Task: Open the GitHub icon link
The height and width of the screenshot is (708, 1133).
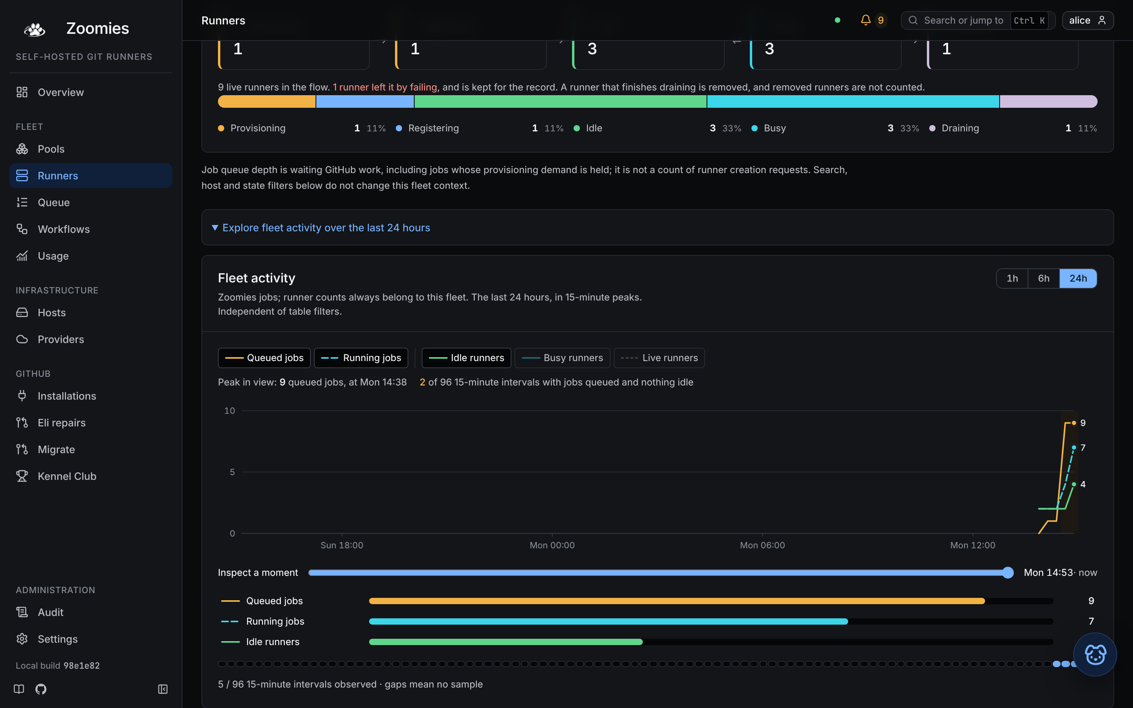Action: (x=41, y=689)
